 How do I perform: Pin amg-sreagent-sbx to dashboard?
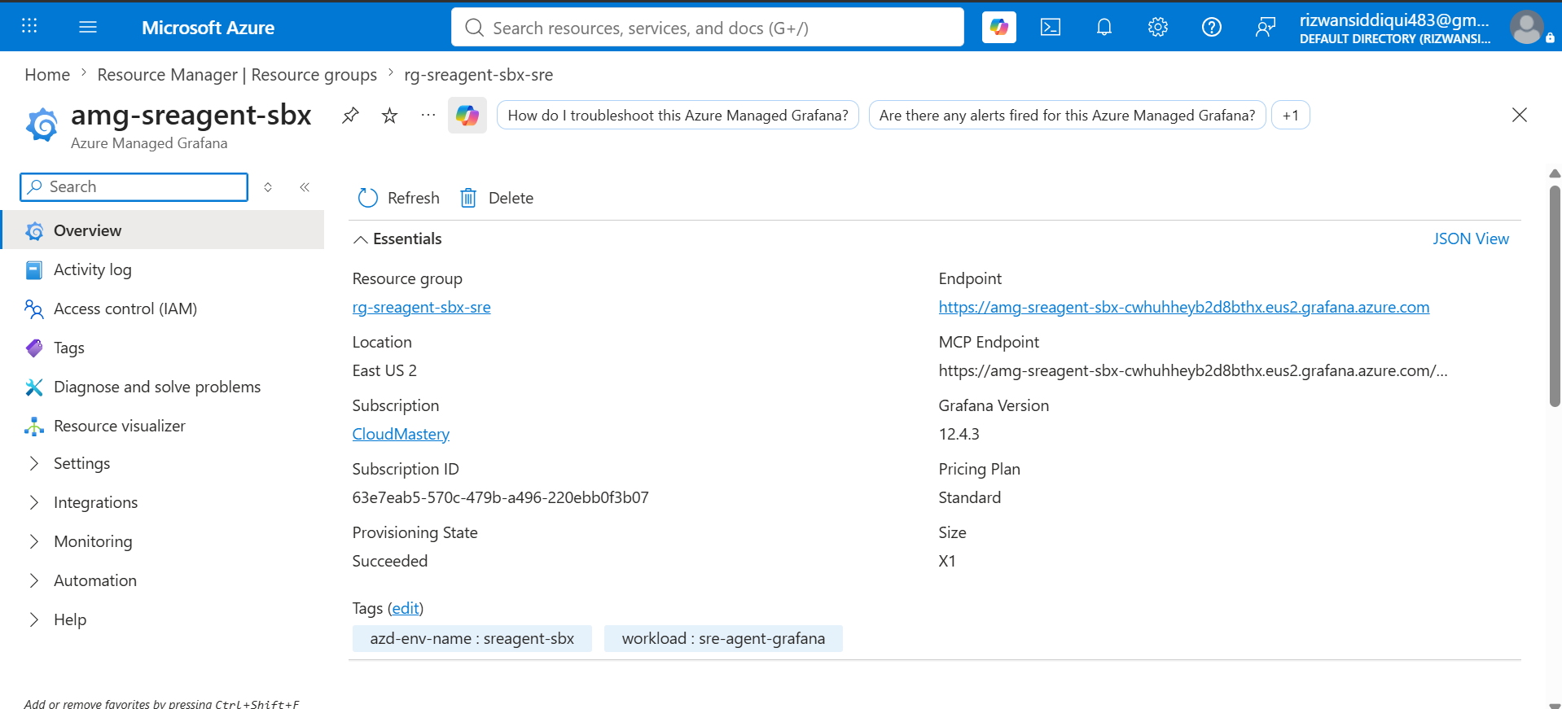point(350,116)
